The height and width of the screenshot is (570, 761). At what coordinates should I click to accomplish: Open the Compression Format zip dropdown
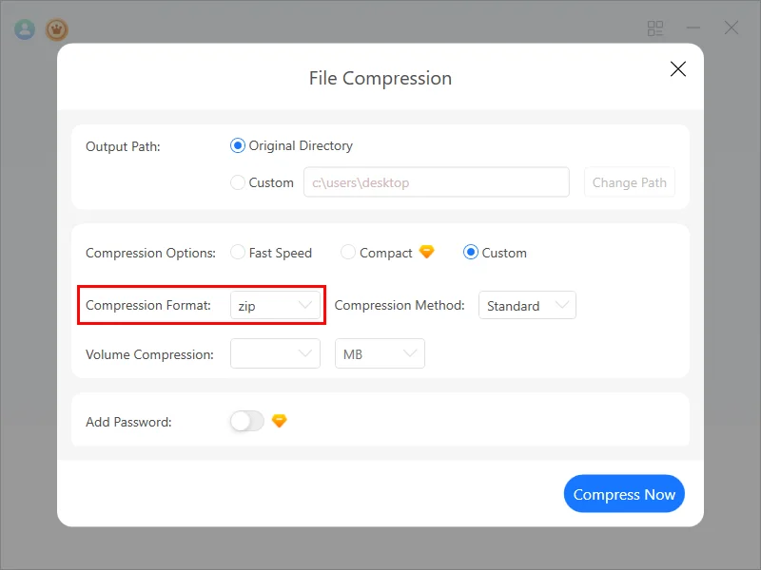pyautogui.click(x=275, y=306)
